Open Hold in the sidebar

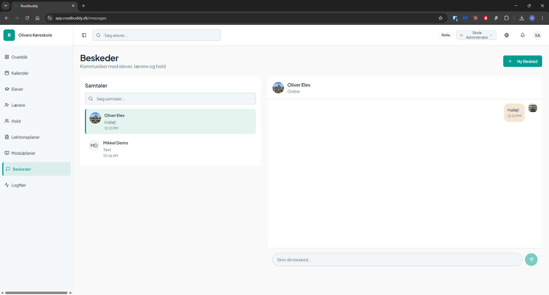pyautogui.click(x=36, y=121)
